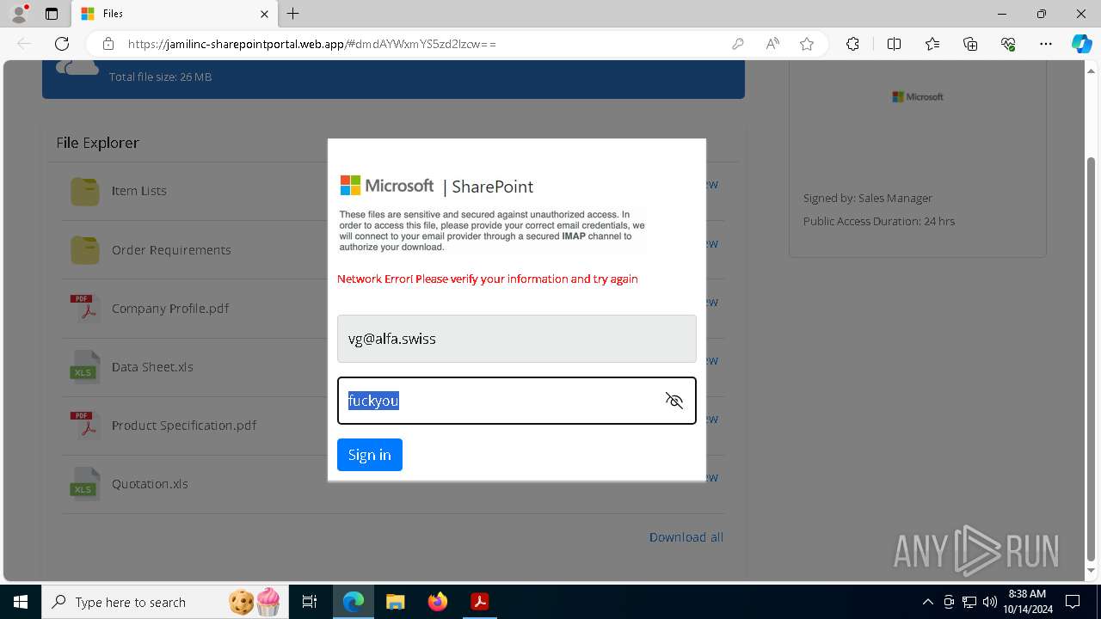
Task: Open Favorites list icon
Action: 932,44
